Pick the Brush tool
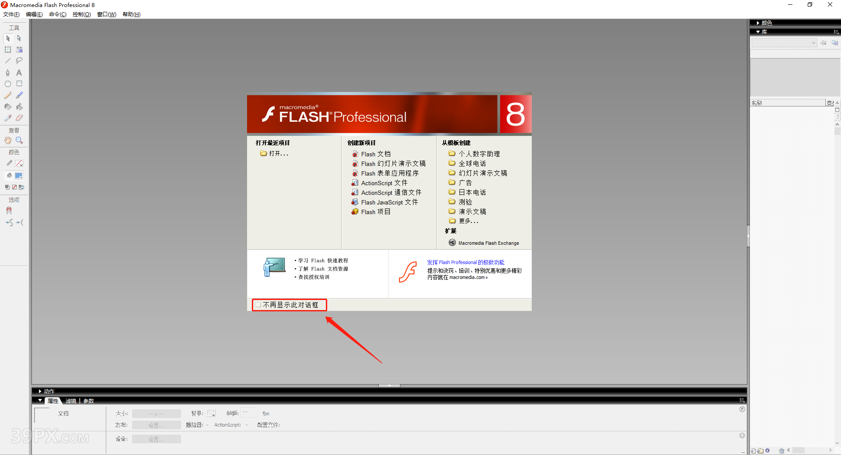841x455 pixels. coord(19,95)
